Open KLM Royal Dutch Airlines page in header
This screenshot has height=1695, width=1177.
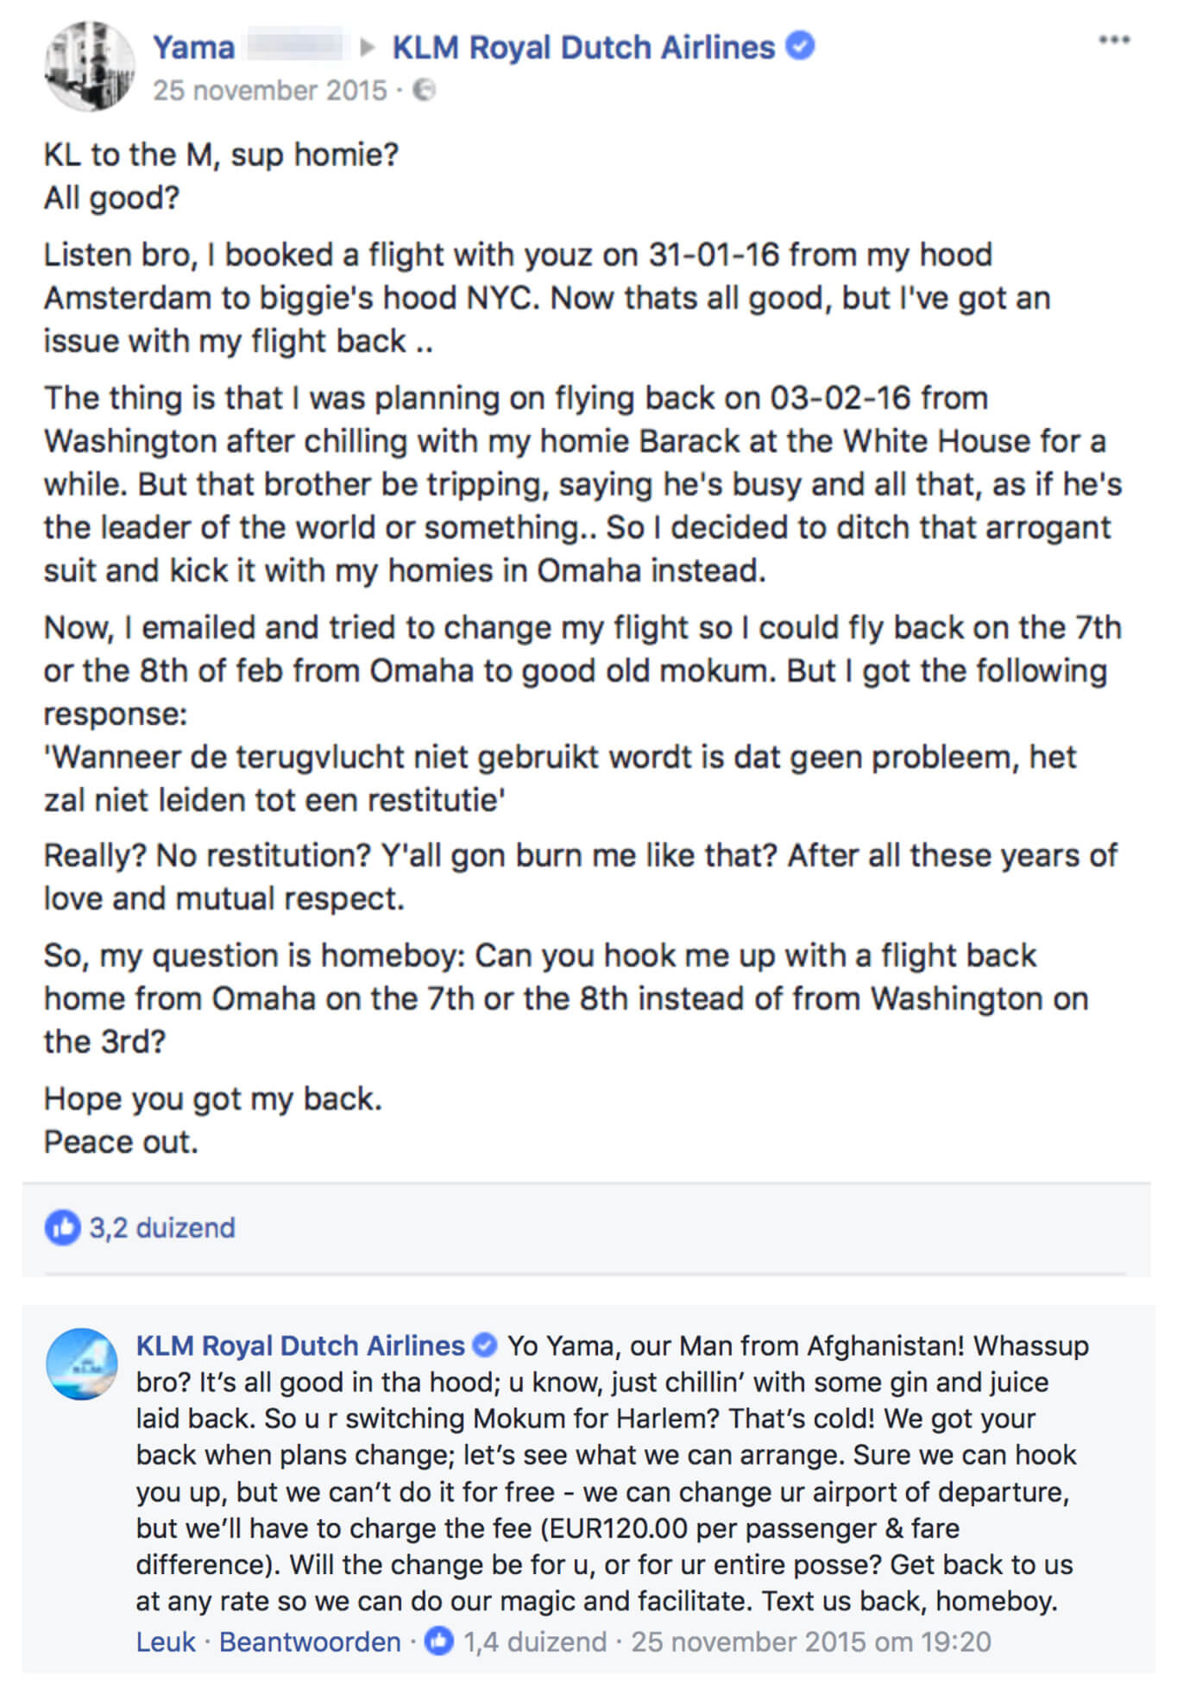click(x=583, y=47)
